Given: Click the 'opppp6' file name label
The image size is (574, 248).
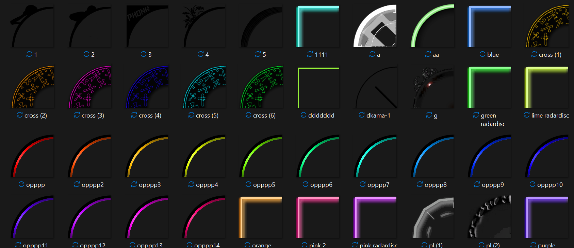Looking at the screenshot, I should [x=321, y=185].
